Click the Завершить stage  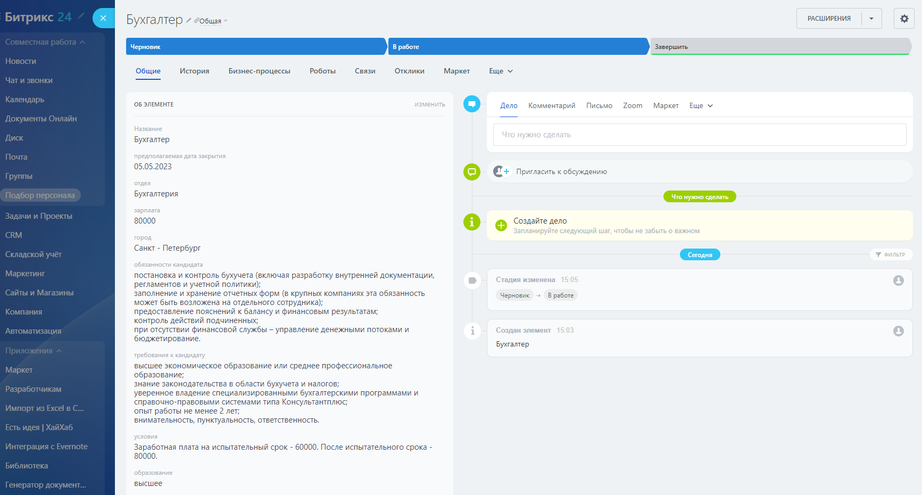[x=780, y=46]
